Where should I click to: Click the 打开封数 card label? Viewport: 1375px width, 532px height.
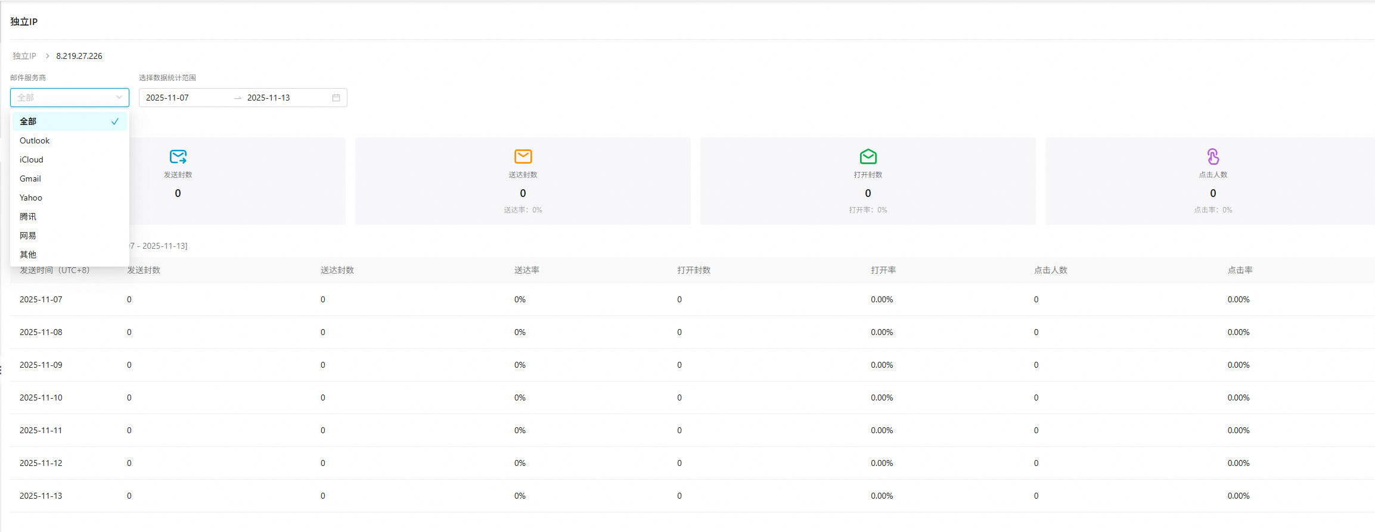tap(868, 175)
